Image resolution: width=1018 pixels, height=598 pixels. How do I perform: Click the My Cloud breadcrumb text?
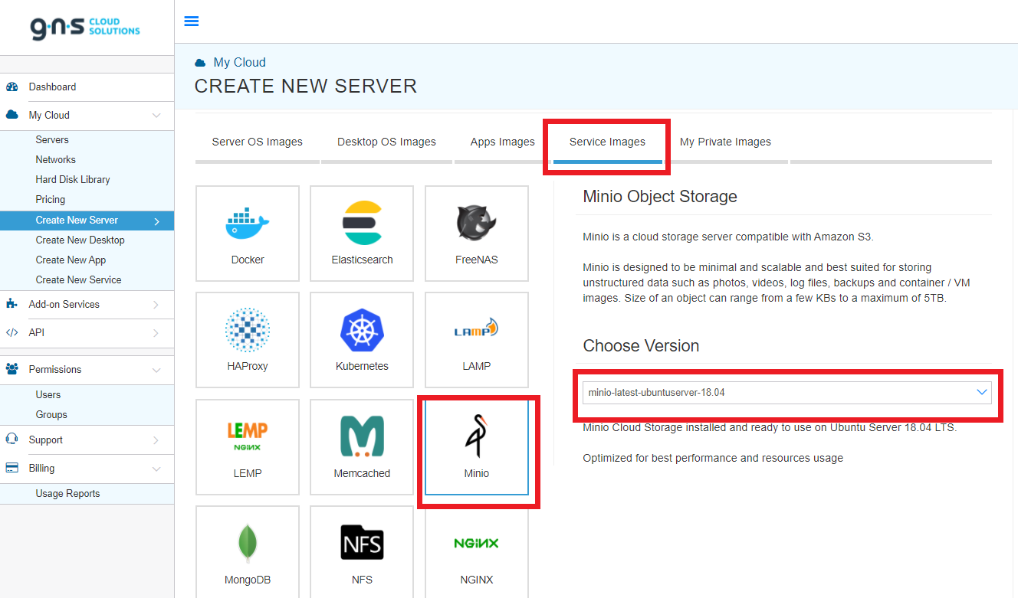[239, 63]
